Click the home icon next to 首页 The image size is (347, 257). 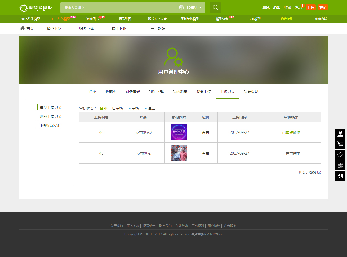pyautogui.click(x=22, y=28)
